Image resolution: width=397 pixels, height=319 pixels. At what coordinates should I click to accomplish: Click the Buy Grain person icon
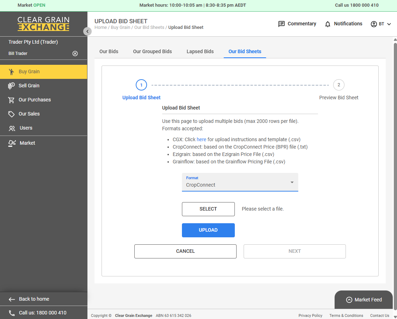point(11,72)
